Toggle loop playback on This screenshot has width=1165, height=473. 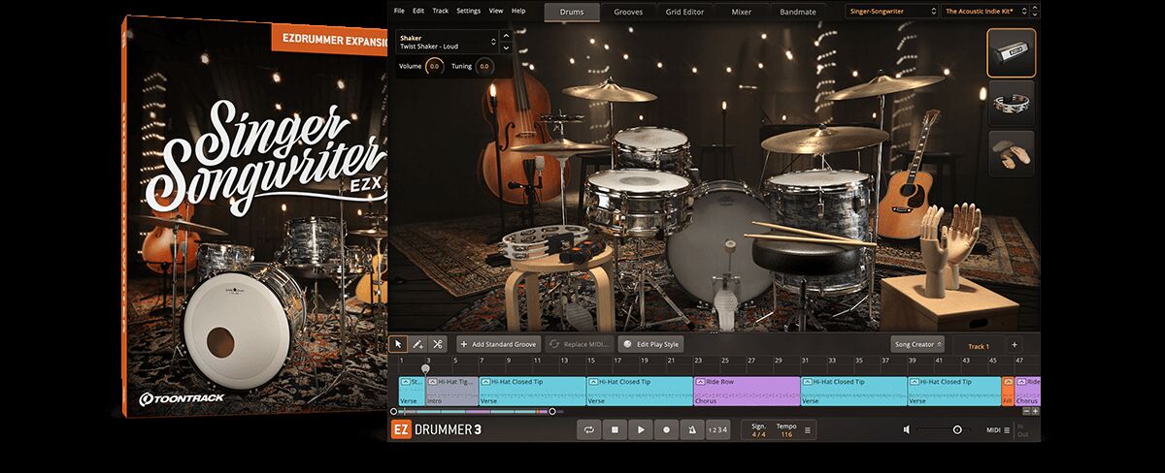589,429
